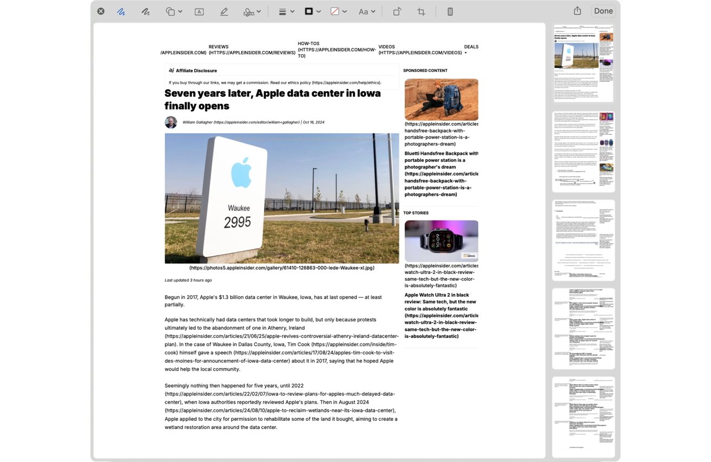Click the iPhone annotate device icon
711x462 pixels.
tap(450, 11)
